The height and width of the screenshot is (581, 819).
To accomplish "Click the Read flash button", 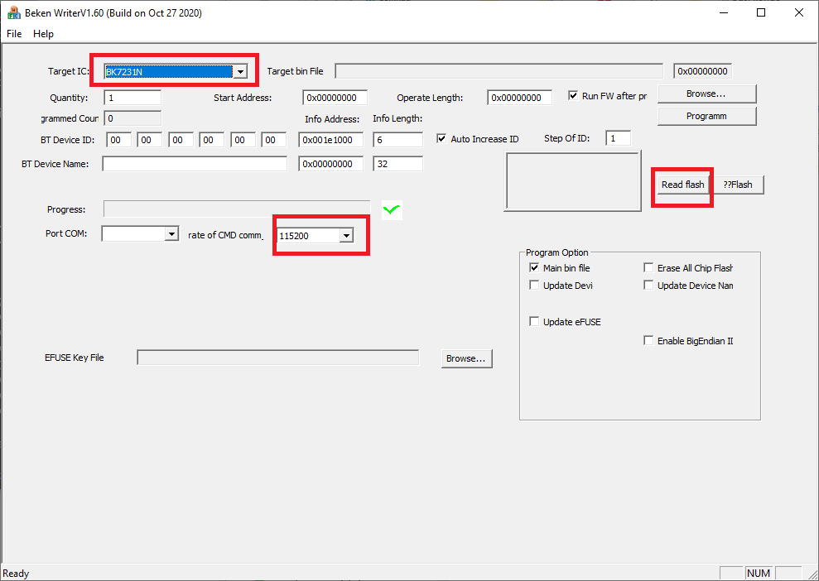I will click(x=682, y=185).
